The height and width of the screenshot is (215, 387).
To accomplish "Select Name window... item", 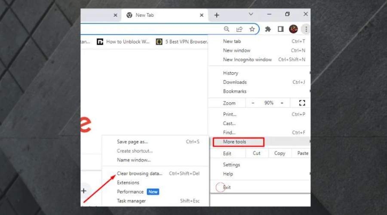I will click(156, 160).
